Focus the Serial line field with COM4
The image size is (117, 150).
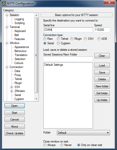coord(68,30)
